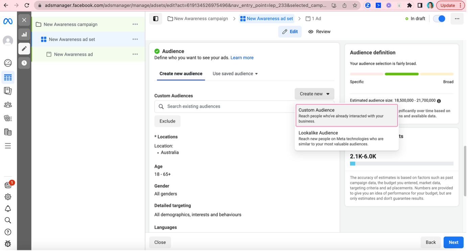The image size is (468, 251).
Task: Click the Audiences people icon in the sidebar
Action: point(8,105)
